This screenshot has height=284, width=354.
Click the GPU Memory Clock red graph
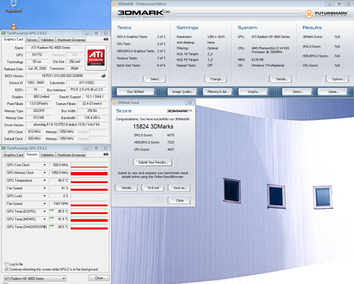[89, 173]
